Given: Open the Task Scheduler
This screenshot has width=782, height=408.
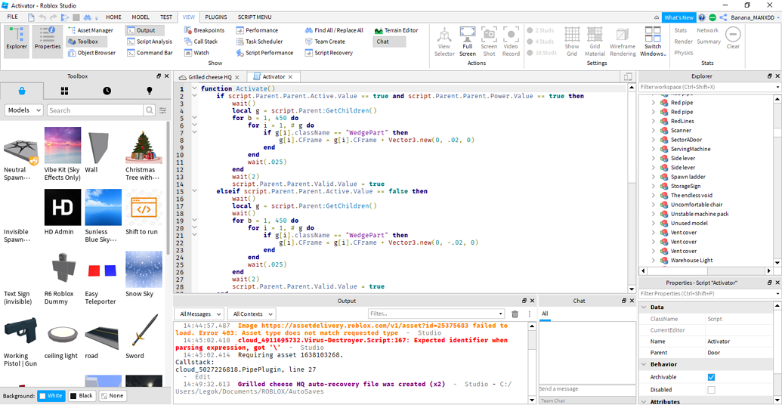Looking at the screenshot, I should click(x=259, y=42).
